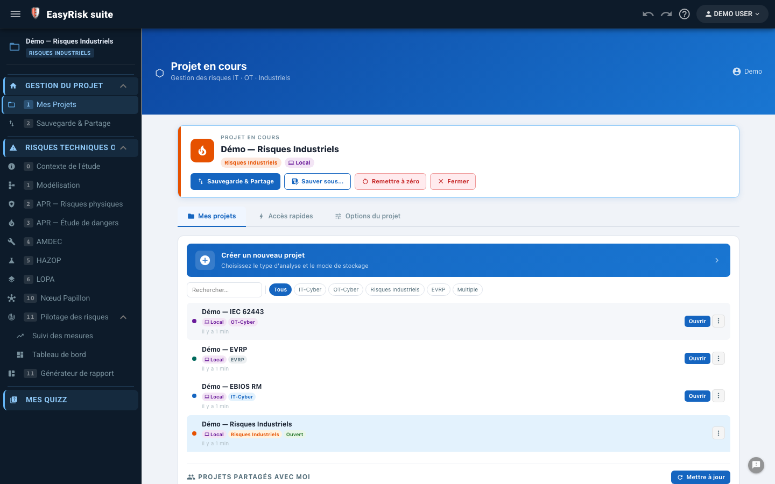
Task: Click the Nœud Papillon icon
Action: click(x=11, y=298)
